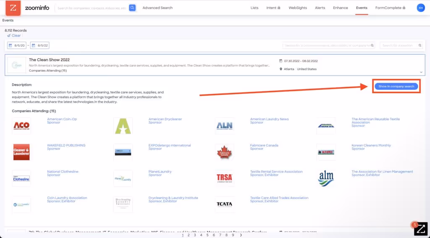Viewport: 430px width, 238px height.
Task: Open American Laundry News company link
Action: tap(269, 119)
